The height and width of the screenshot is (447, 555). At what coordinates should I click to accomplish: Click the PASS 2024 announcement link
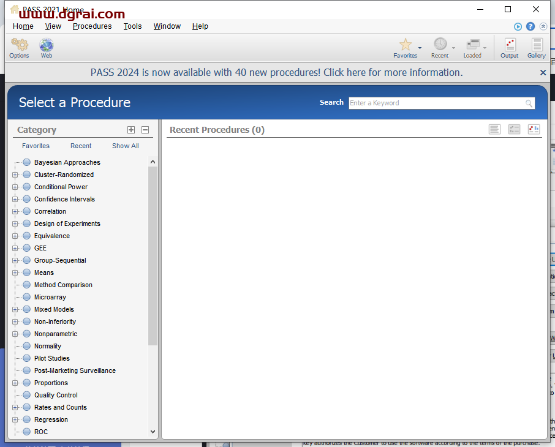(276, 72)
